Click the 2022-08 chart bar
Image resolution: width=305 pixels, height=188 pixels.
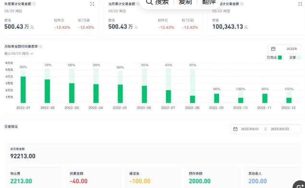pos(193,86)
